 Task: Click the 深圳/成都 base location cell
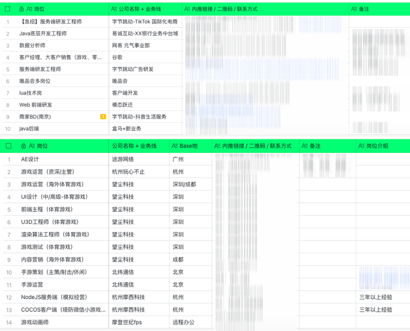click(x=191, y=184)
